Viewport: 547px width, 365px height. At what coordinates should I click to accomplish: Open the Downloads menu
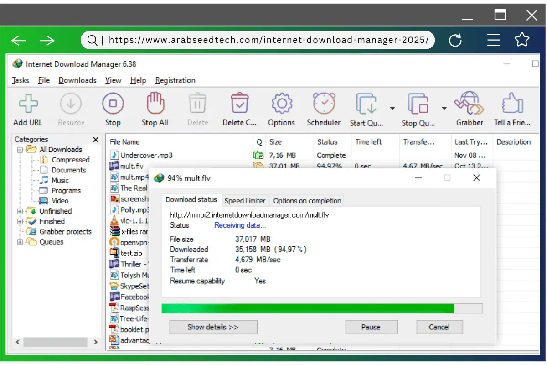(x=77, y=80)
